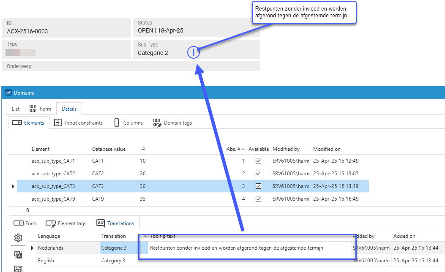Open the Form view tab in Domains

tap(40, 109)
